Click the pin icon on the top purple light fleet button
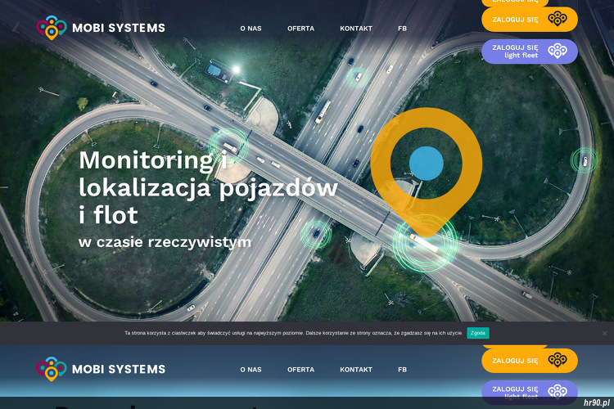Screen dimensions: 614x409 coord(558,52)
